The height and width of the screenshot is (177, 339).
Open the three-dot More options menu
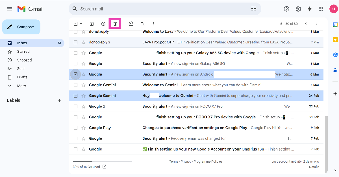coord(154,24)
